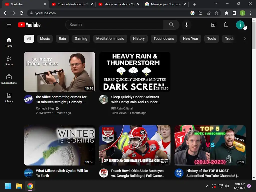Click ESPN College Football channel avatar
This screenshot has width=256, height=192.
[104, 173]
